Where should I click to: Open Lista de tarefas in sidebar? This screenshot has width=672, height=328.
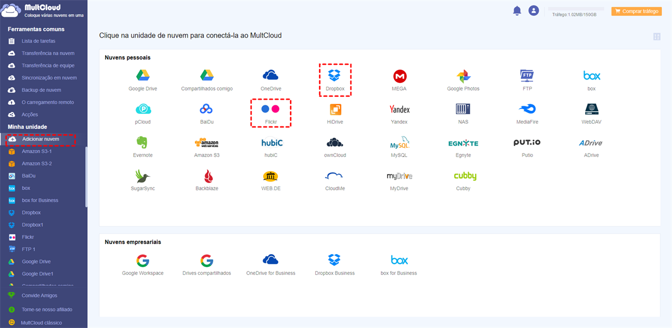[38, 41]
